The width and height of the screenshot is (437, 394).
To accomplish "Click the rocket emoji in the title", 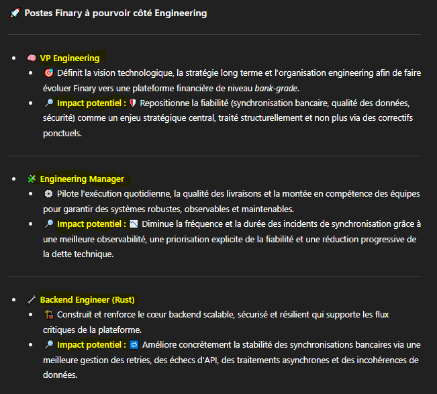I will tap(15, 13).
